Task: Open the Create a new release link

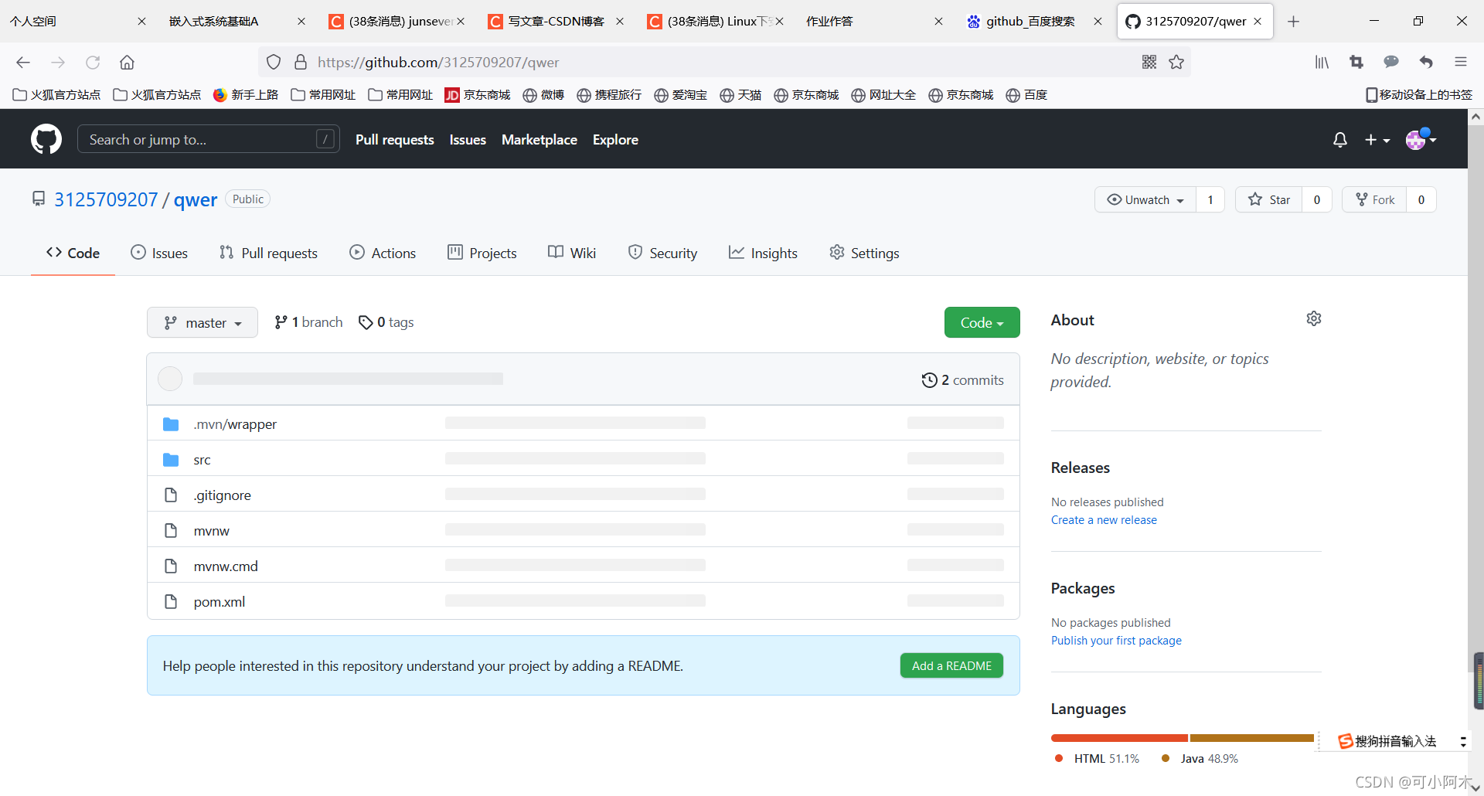Action: point(1104,519)
